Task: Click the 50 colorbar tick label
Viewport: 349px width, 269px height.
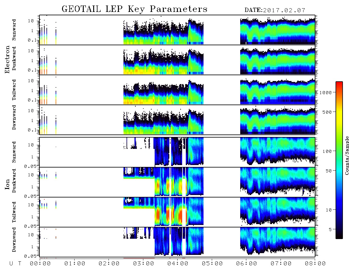Action: 329,171
